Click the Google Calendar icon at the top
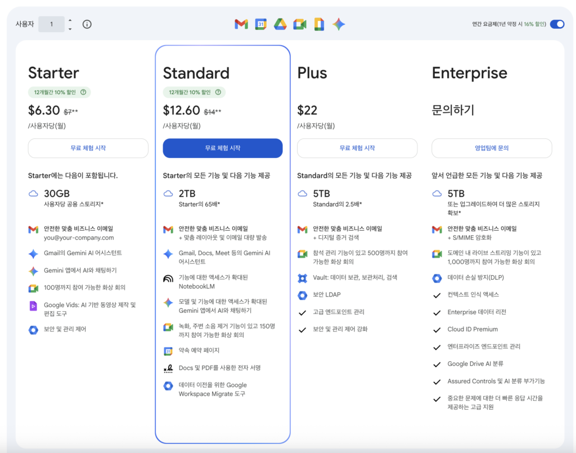Screen dimensions: 576x453 [261, 24]
